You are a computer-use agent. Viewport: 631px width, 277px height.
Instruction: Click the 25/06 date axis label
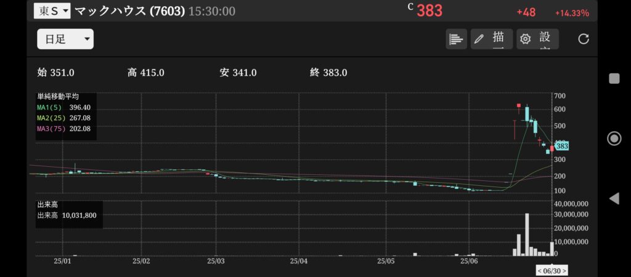469,262
